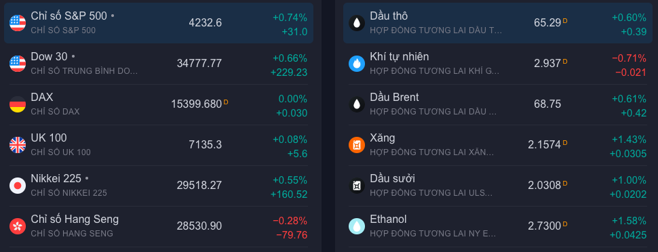Viewport: 658px width, 252px height.
Task: Select the orange gas can icon for Xăng
Action: 357,145
